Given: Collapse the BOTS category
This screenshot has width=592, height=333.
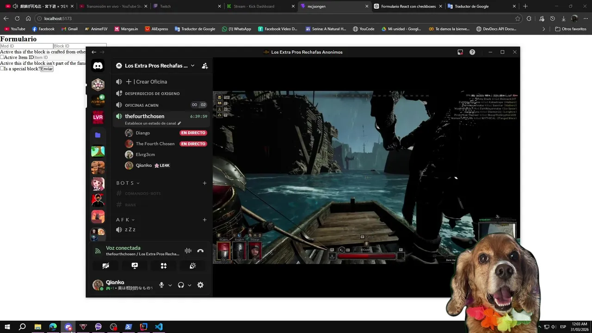Looking at the screenshot, I should pos(128,183).
